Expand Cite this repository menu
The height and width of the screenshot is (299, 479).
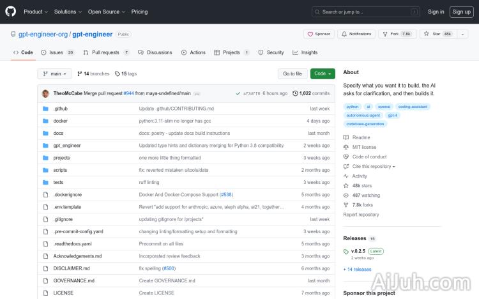click(374, 166)
